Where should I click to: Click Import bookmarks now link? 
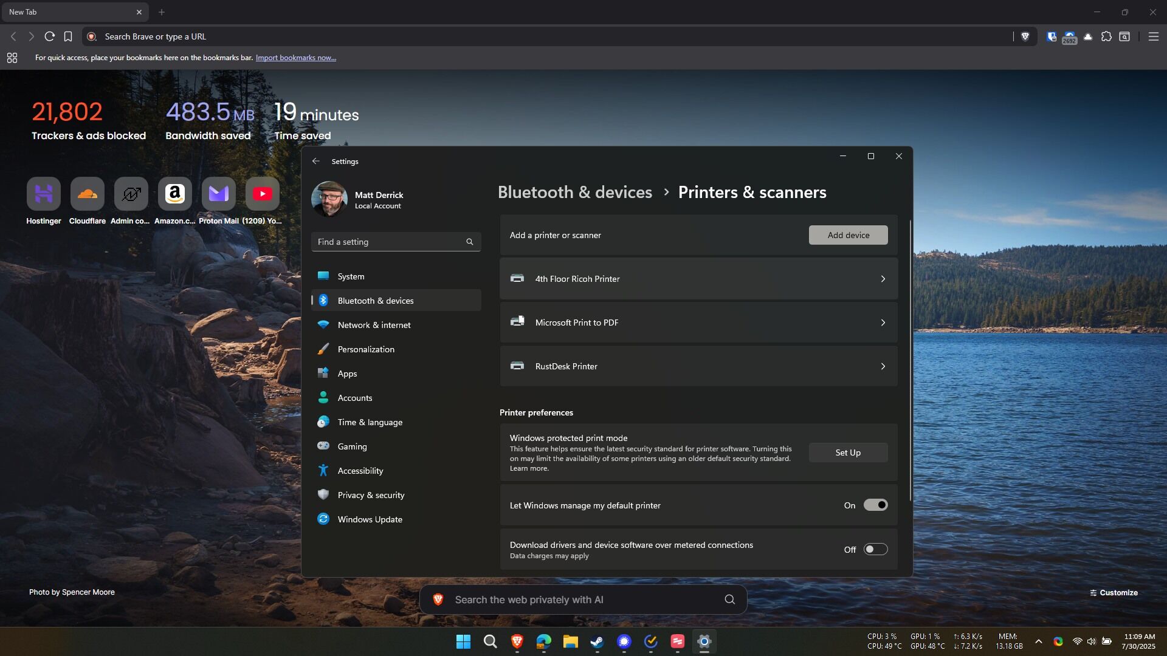[x=295, y=58]
